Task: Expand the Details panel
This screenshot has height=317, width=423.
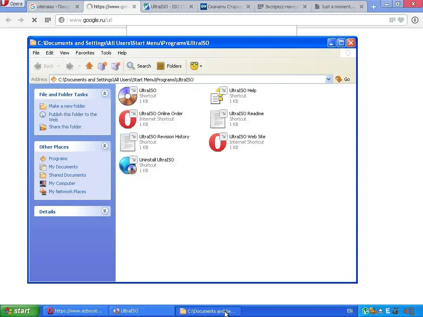Action: click(x=105, y=211)
